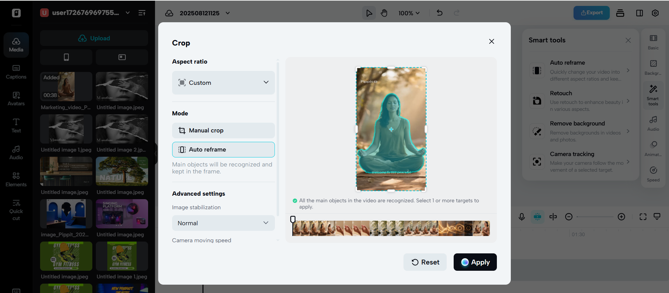This screenshot has width=669, height=293.
Task: Select the NATURE tree image thumbnail
Action: coord(122,171)
